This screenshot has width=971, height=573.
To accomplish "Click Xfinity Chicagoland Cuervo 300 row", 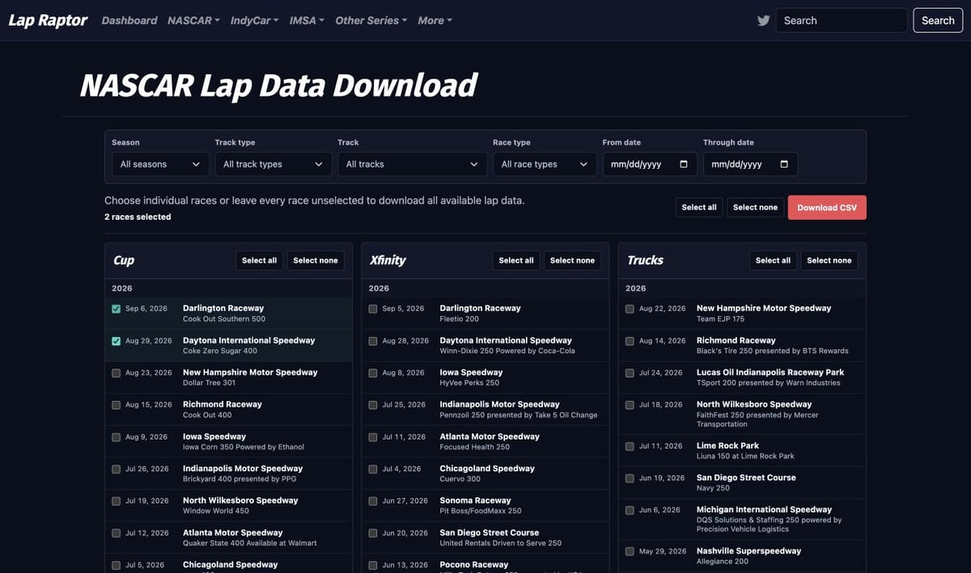I will 485,474.
